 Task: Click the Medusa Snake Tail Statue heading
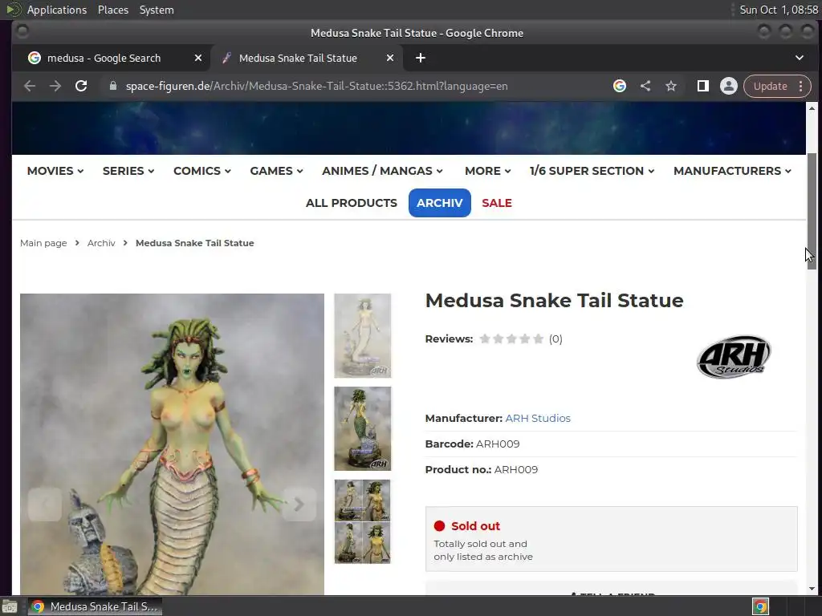[554, 300]
